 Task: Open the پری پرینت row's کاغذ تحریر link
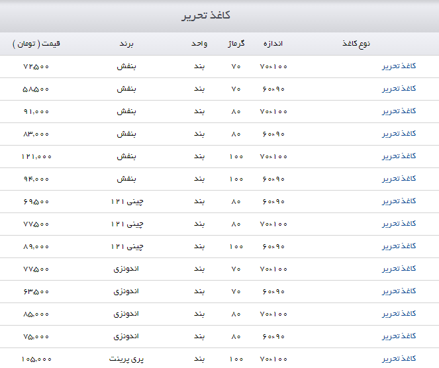[x=399, y=359]
